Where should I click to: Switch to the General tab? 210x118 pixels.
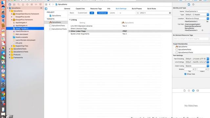[67, 9]
